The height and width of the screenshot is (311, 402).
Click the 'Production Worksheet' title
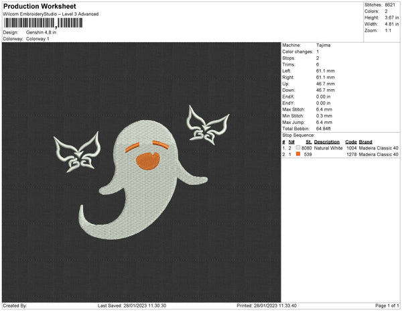click(40, 6)
